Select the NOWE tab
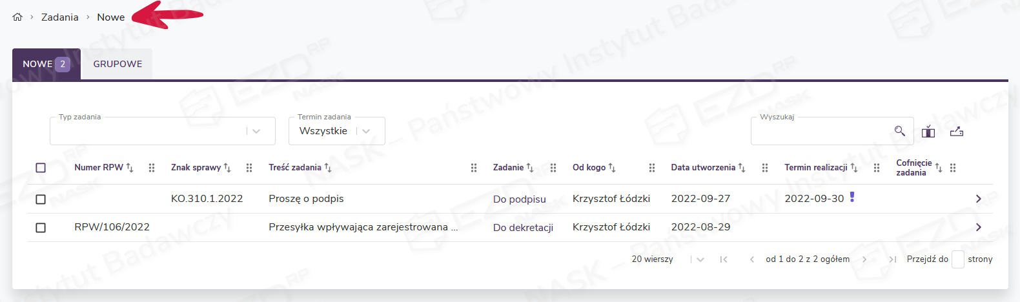Viewport: 1020px width, 302px height. pos(46,64)
